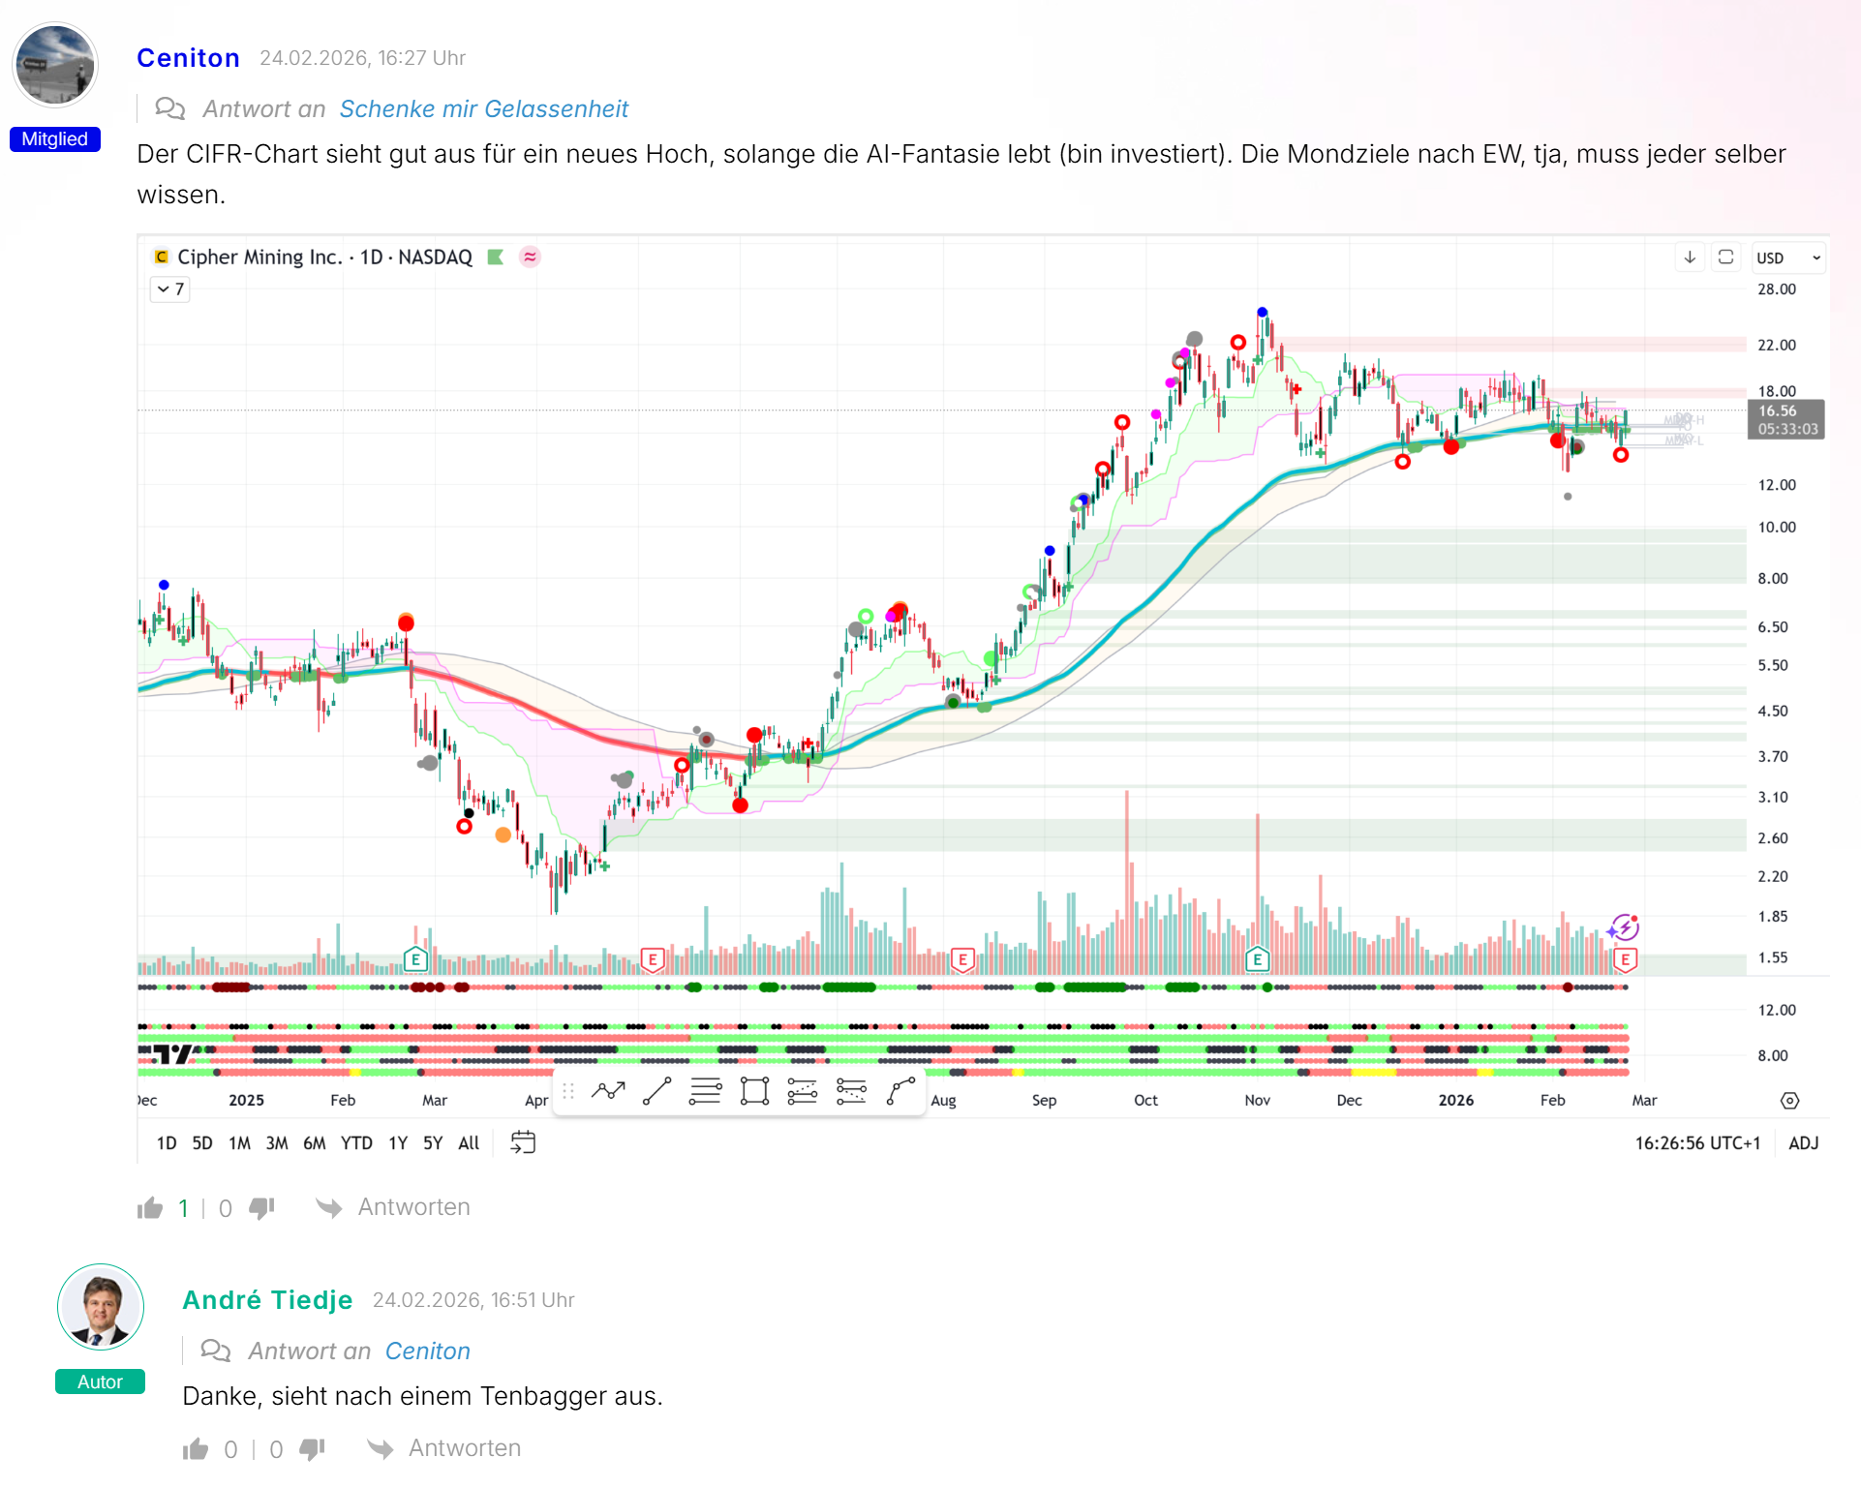Switch to the 6M time range
This screenshot has height=1488, width=1861.
click(314, 1143)
